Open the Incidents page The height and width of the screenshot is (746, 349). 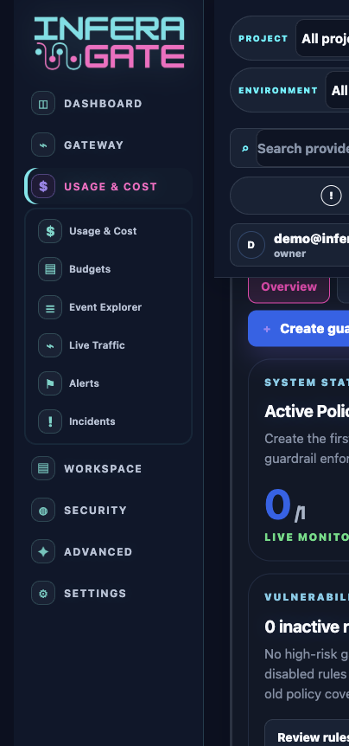click(x=108, y=421)
